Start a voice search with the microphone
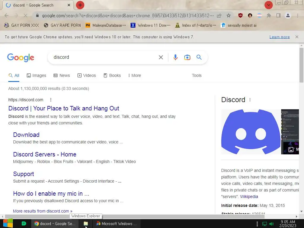The height and width of the screenshot is (228, 304). (x=175, y=57)
